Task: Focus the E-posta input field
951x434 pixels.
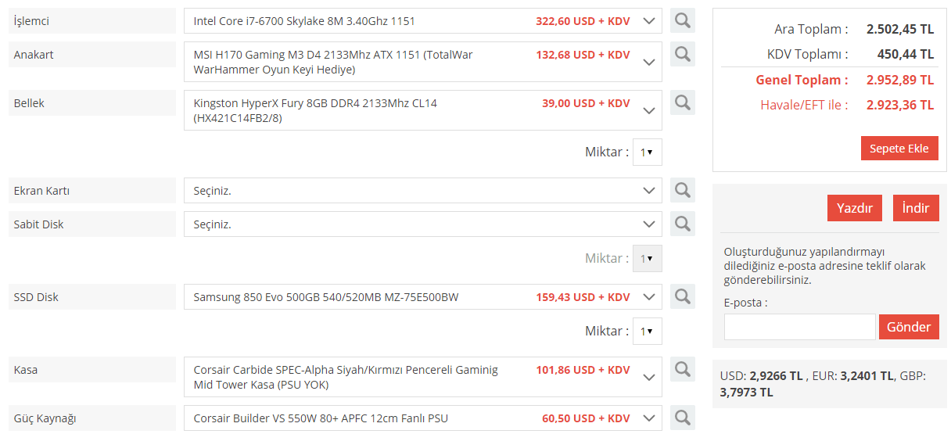Action: (799, 327)
